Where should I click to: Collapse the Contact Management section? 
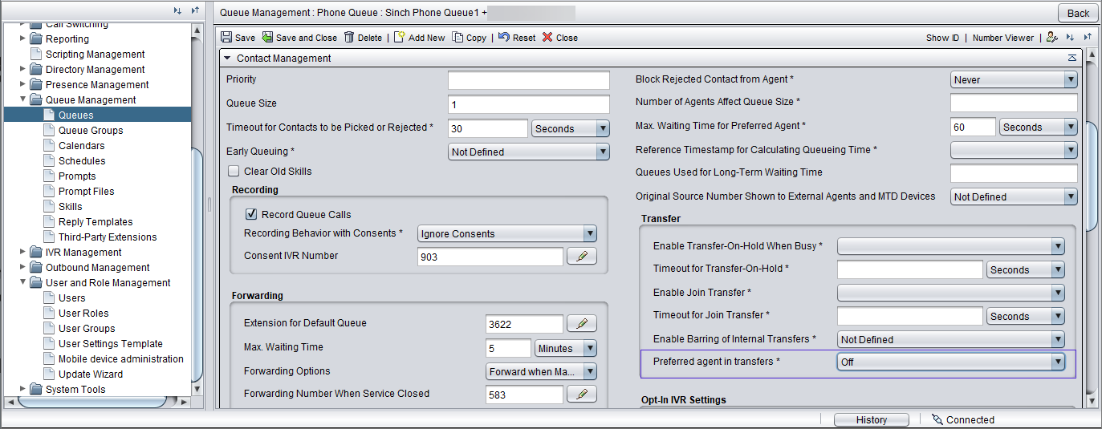coord(227,58)
